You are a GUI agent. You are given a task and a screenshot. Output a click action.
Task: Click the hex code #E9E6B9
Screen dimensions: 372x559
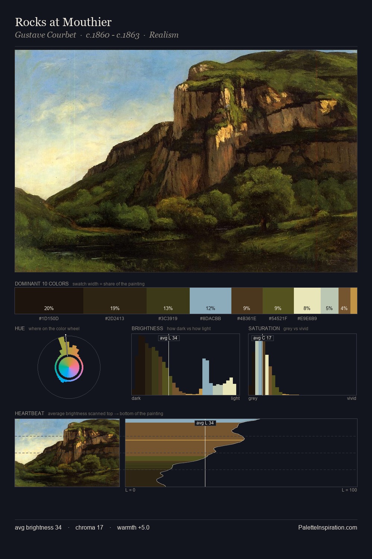tap(307, 319)
